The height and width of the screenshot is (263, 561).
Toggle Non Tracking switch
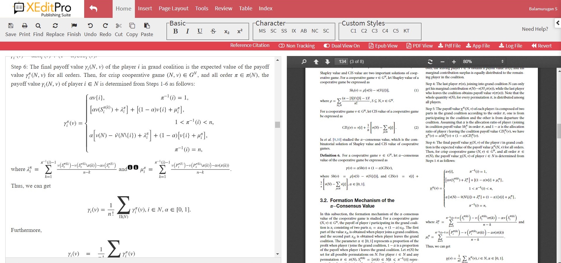282,46
